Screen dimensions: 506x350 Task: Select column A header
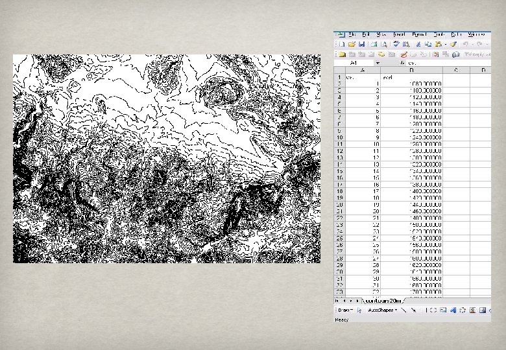pos(363,70)
